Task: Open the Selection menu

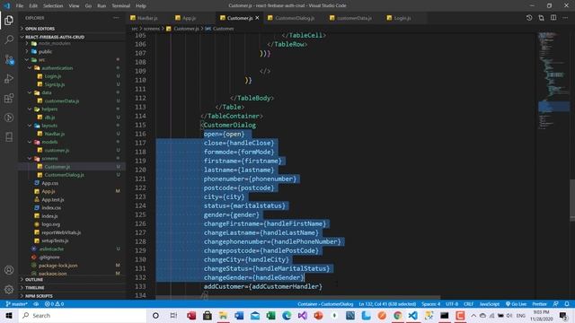Action: [53, 5]
